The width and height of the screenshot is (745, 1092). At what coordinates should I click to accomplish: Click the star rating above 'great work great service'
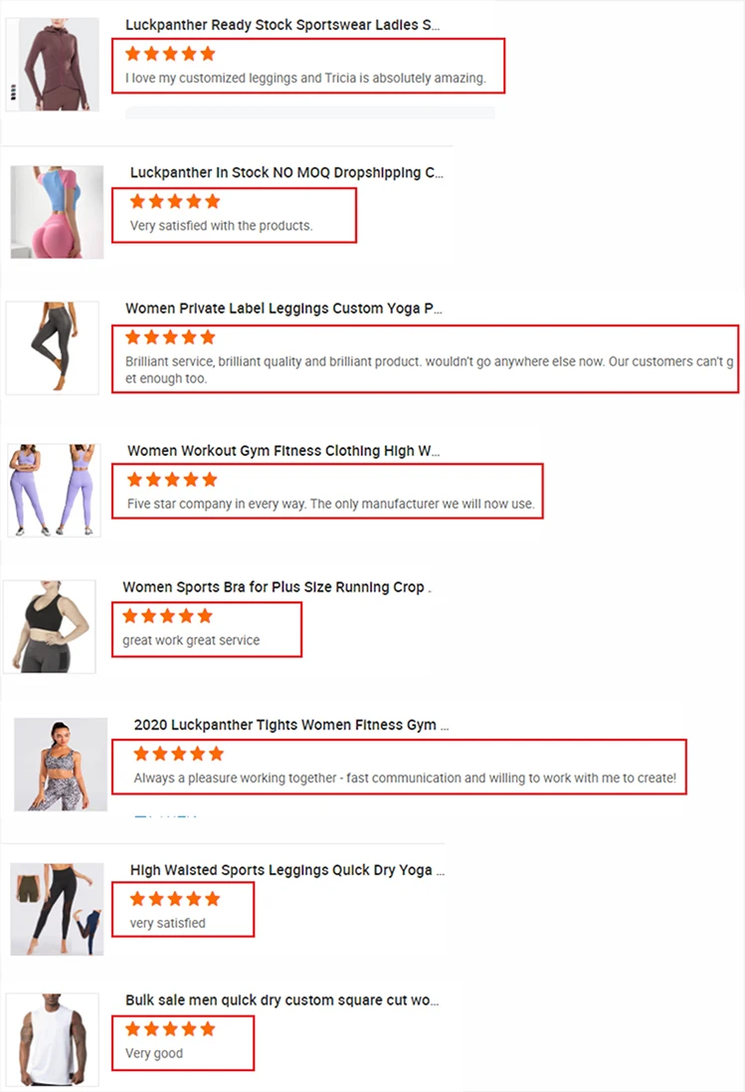click(168, 615)
